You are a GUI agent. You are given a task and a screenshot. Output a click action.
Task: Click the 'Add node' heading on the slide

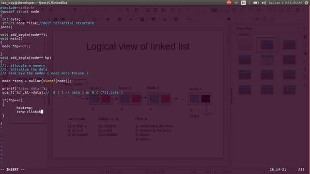[77, 119]
